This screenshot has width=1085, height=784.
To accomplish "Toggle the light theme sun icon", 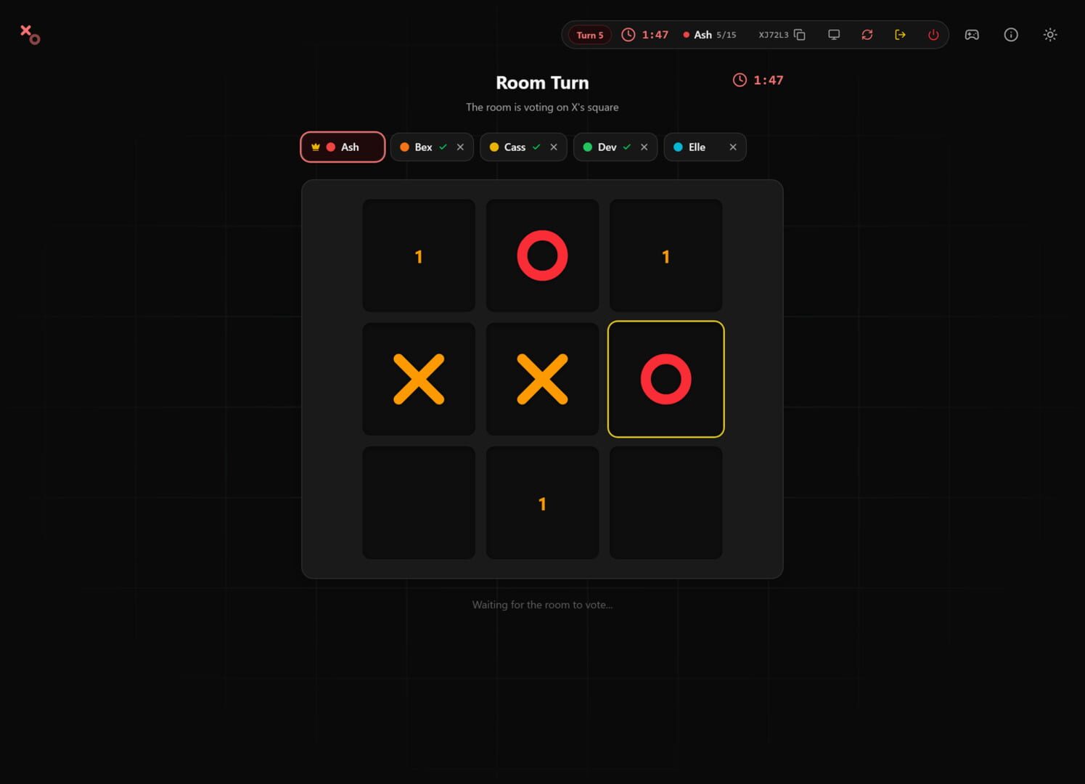I will point(1050,35).
